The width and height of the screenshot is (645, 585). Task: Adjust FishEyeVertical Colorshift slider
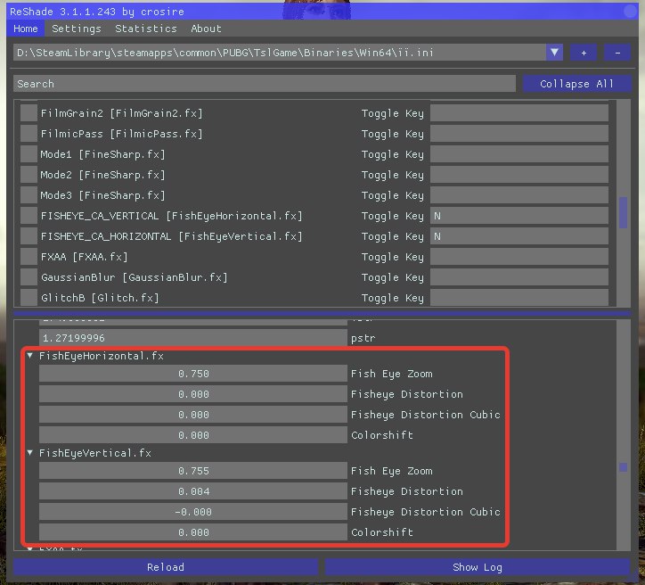pos(193,532)
